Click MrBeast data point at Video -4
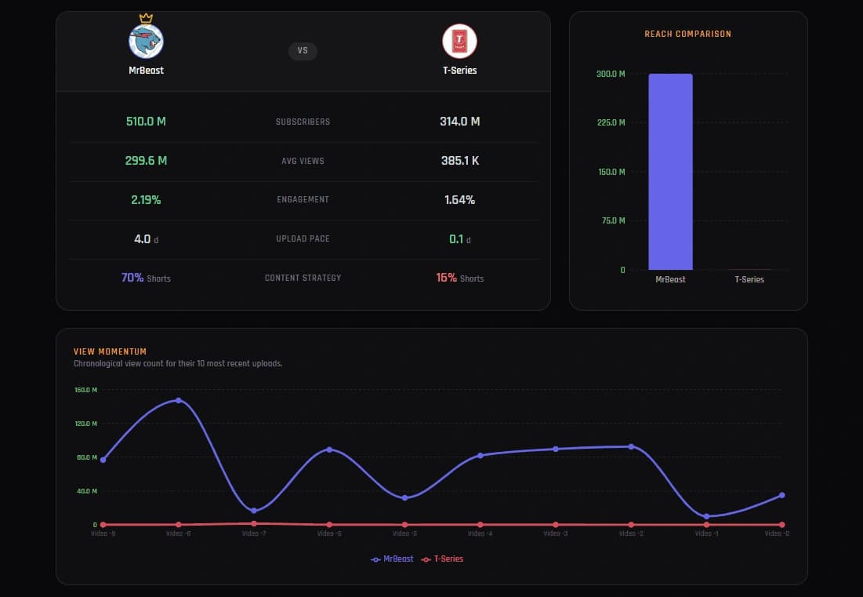This screenshot has width=863, height=597. 480,456
